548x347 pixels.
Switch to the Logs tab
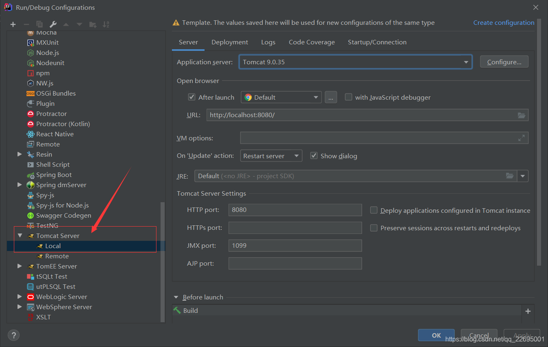point(268,42)
